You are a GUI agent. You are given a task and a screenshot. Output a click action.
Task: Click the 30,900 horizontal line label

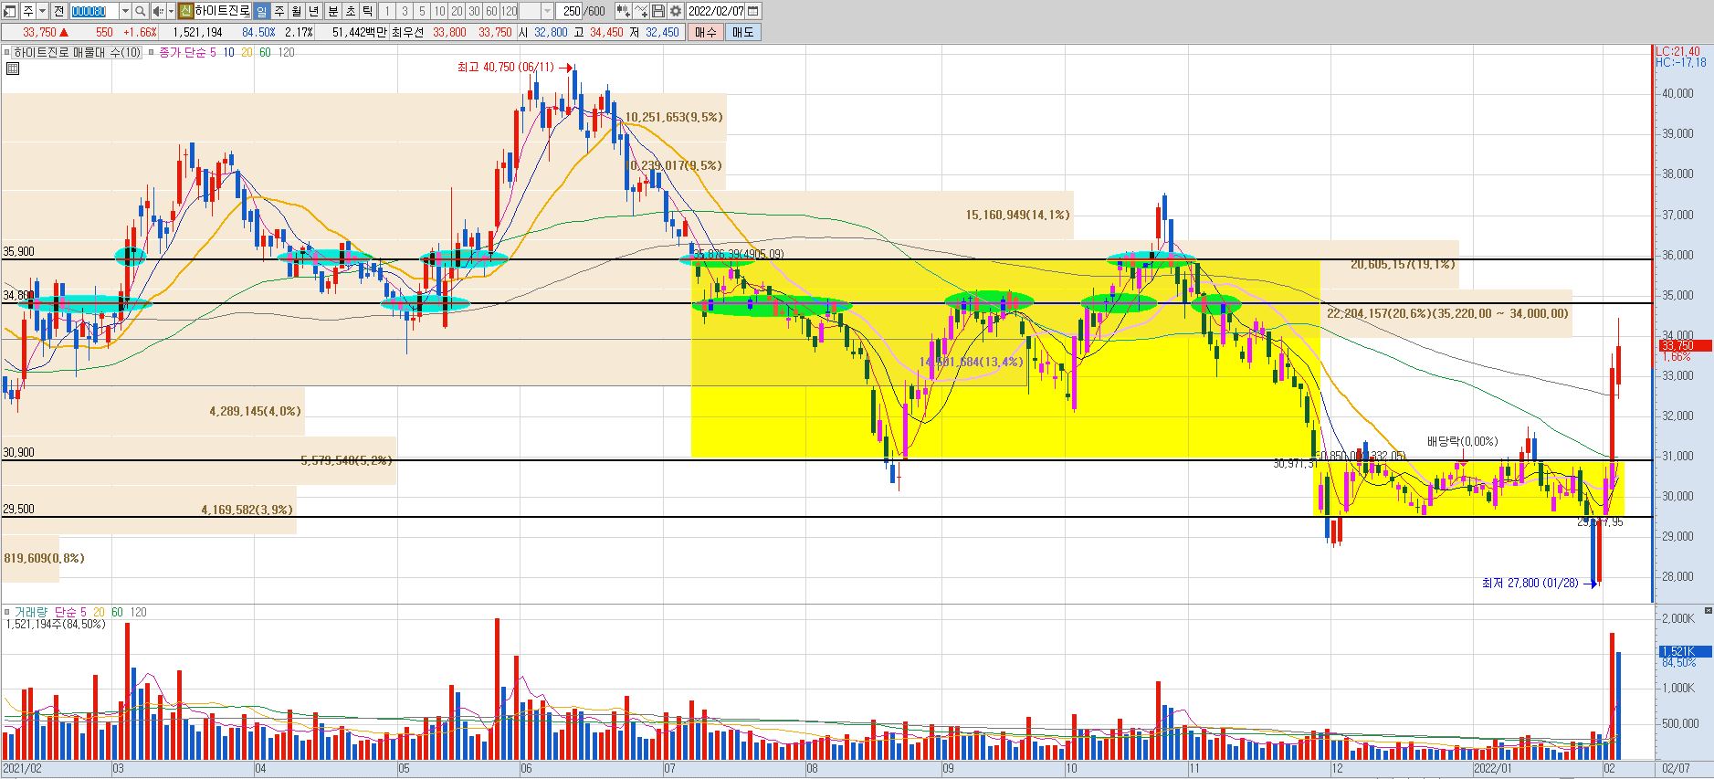point(18,453)
